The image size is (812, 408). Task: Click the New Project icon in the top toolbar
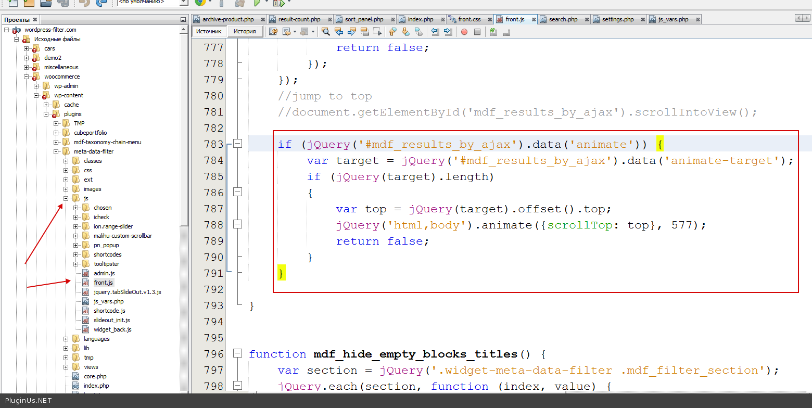(29, 3)
